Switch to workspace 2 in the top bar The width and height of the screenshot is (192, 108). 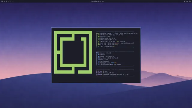coord(7,1)
